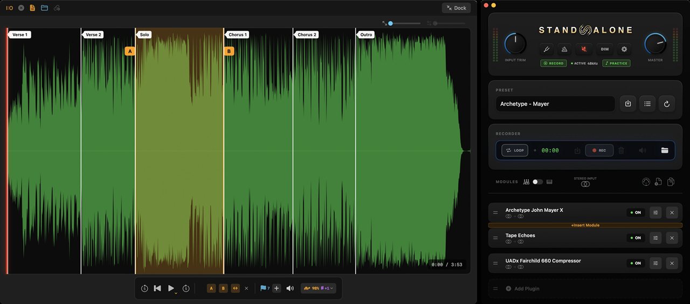This screenshot has width=690, height=304.
Task: Skip forward 5 seconds
Action: (186, 288)
